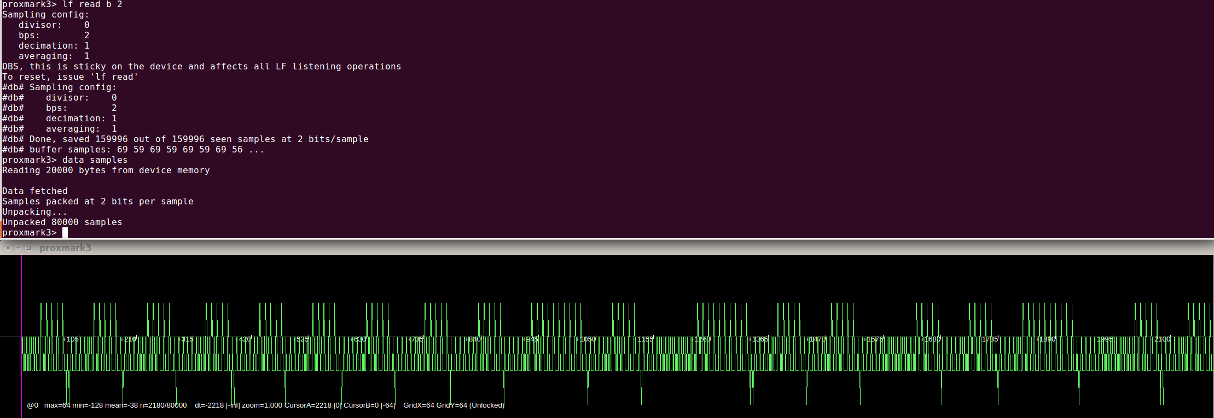Click the +2100 grid label on plot
The height and width of the screenshot is (418, 1214).
(x=1160, y=339)
